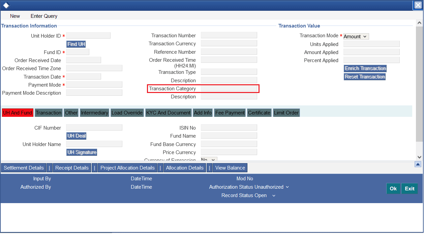This screenshot has width=425, height=234.
Task: Open the Limit Order tab
Action: 286,113
